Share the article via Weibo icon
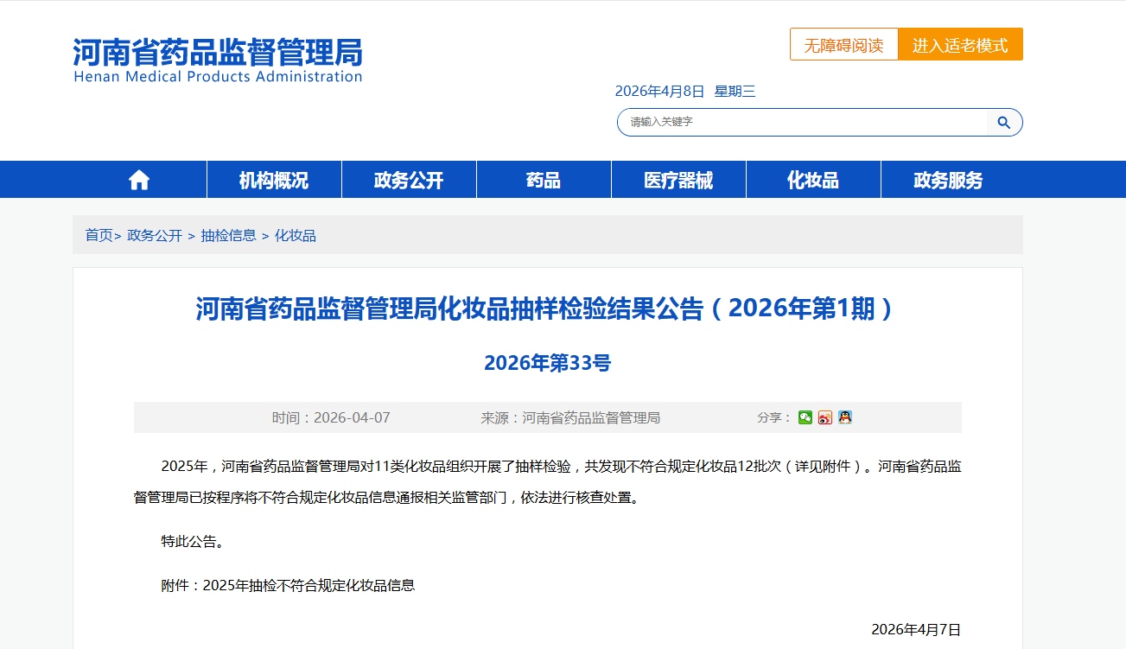Screen dimensions: 1126x649 point(825,417)
